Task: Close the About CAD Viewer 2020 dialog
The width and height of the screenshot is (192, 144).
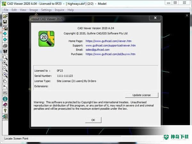Action: pyautogui.click(x=155, y=18)
